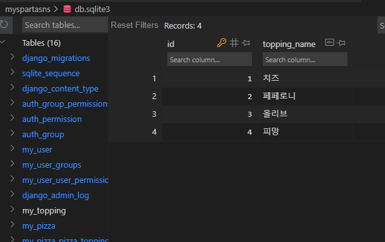385x242 pixels.
Task: Open the auth_group table
Action: point(43,135)
